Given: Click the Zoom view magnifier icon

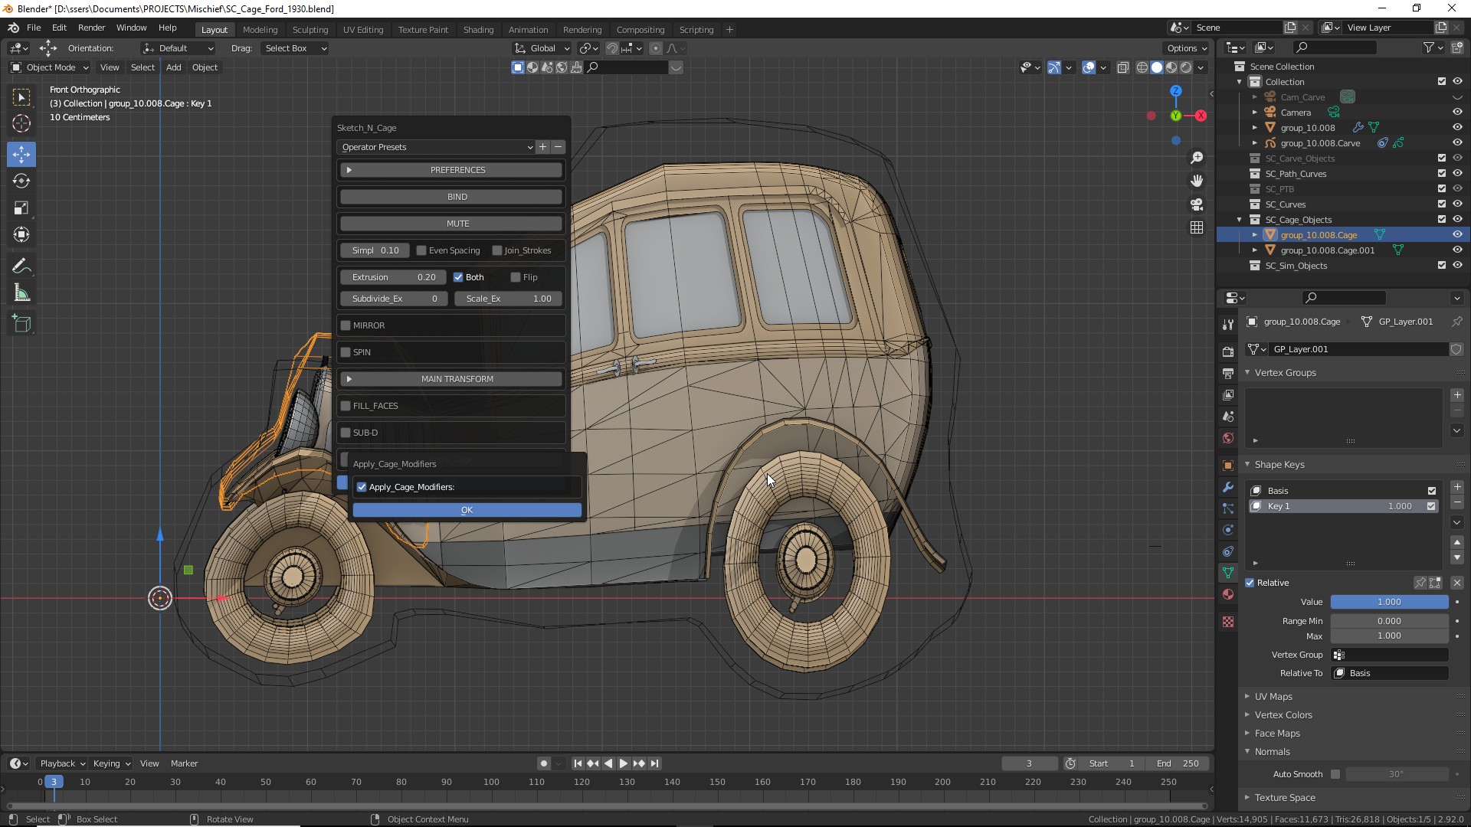Looking at the screenshot, I should [x=1196, y=158].
